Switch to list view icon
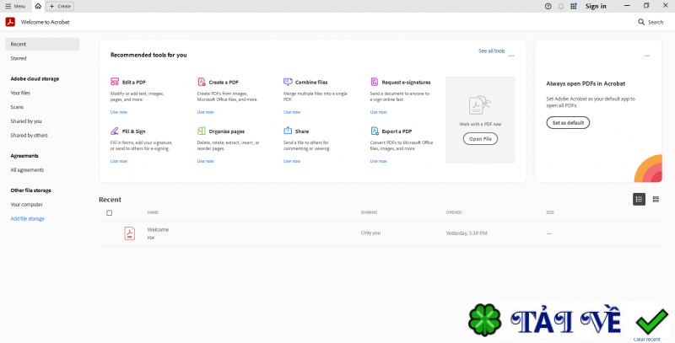Viewport: 675px width, 343px height. [639, 199]
